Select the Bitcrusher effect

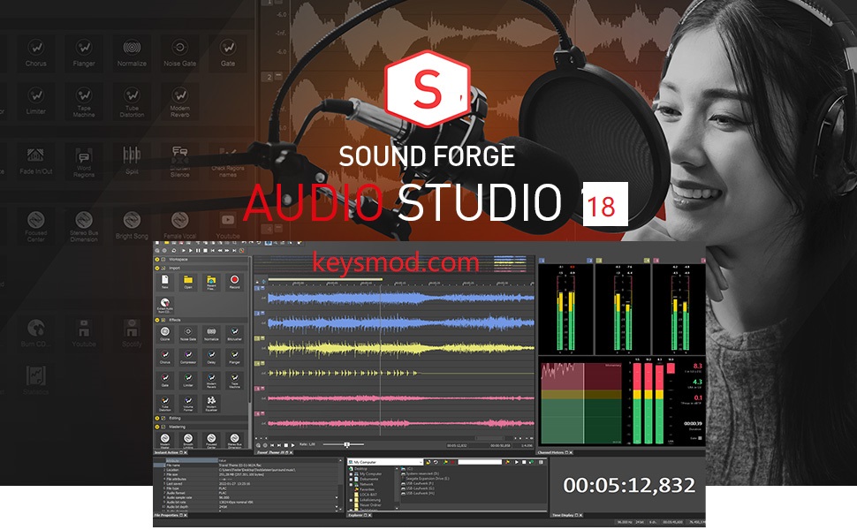click(234, 333)
